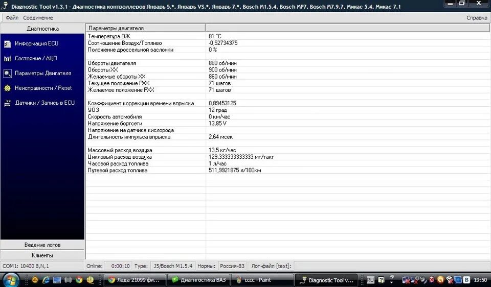Click the 19:50 system clock
Viewport: 491px width, 287px height.
480,280
